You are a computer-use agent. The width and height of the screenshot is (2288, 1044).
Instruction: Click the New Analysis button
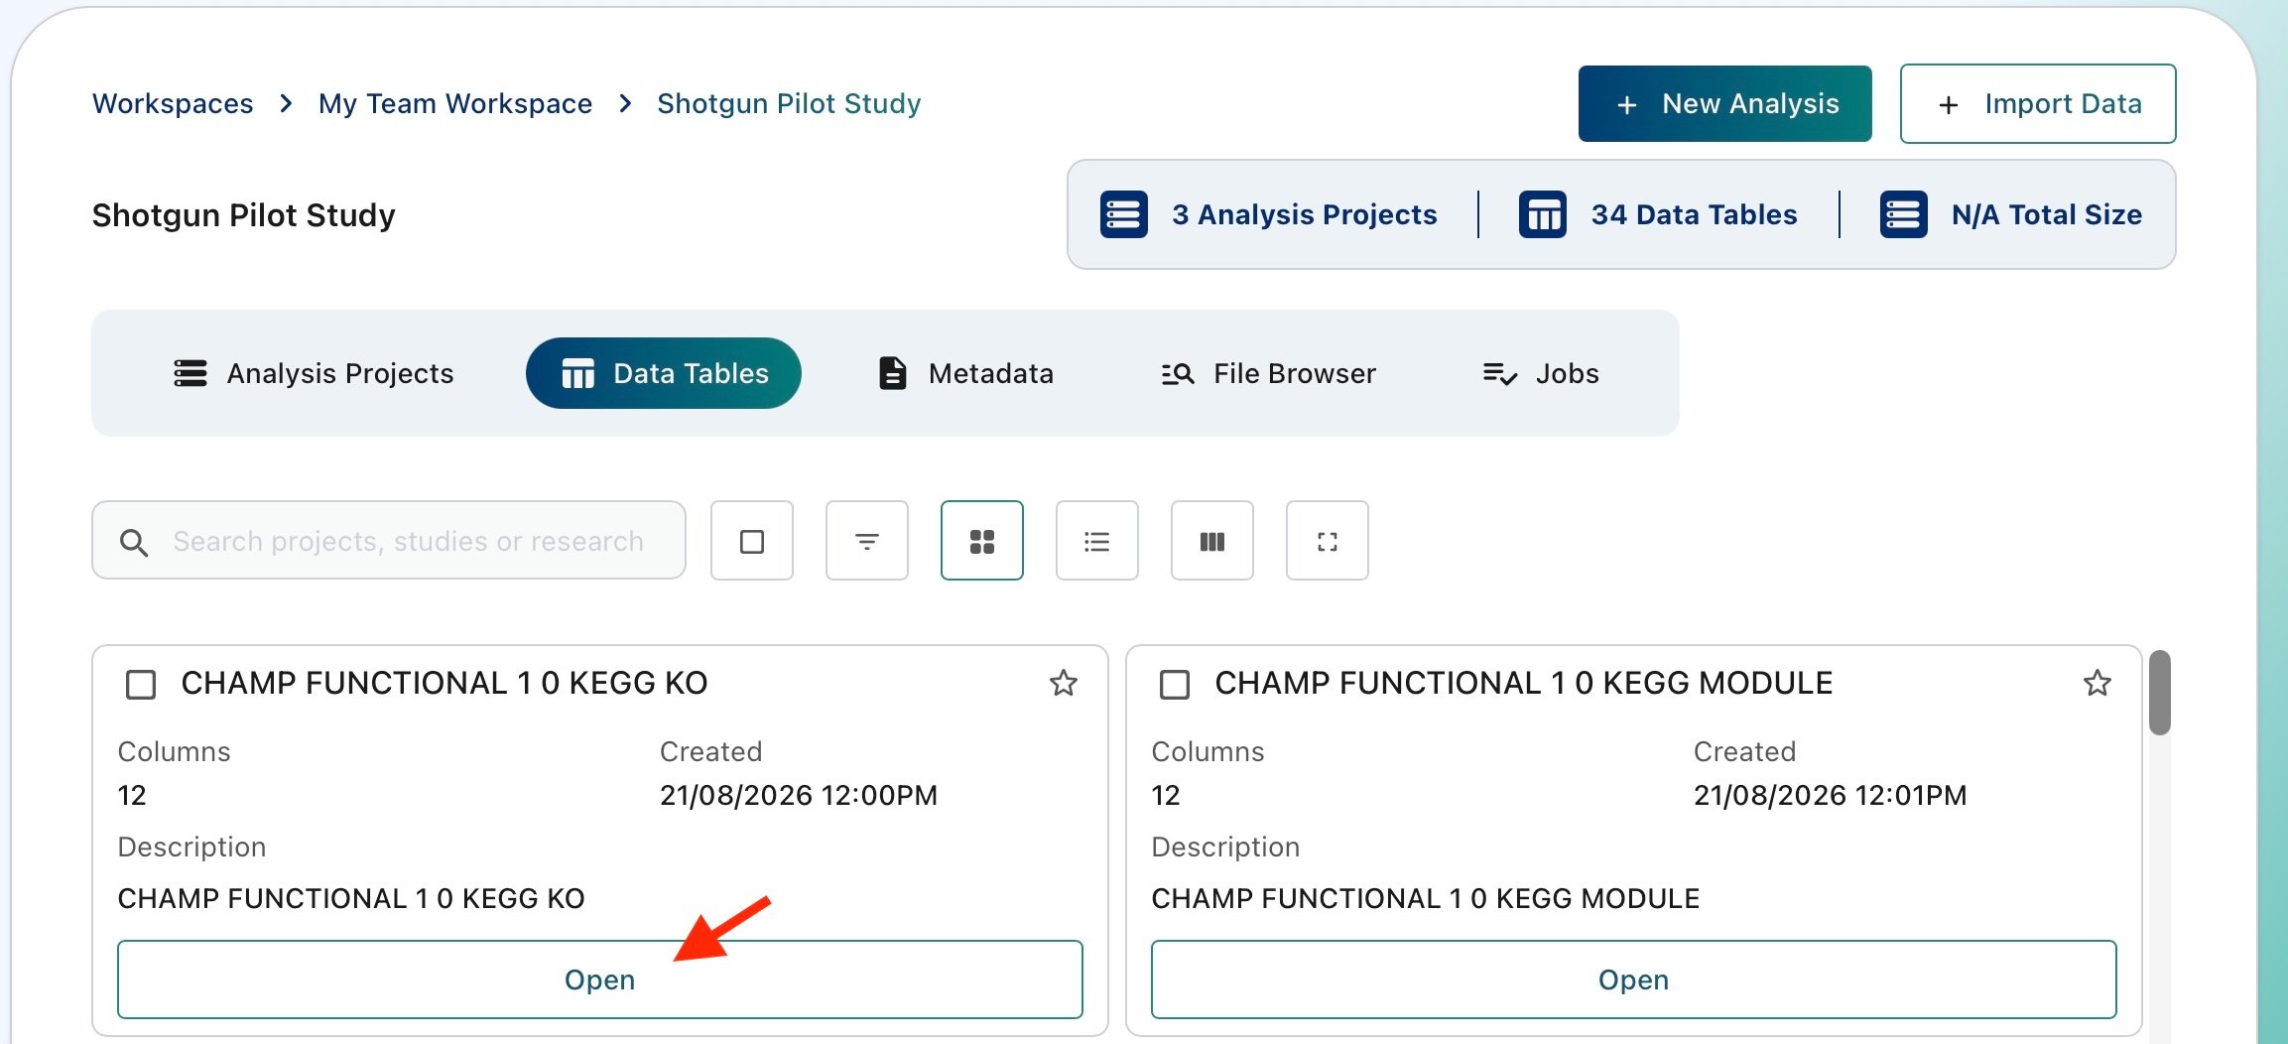(x=1725, y=104)
